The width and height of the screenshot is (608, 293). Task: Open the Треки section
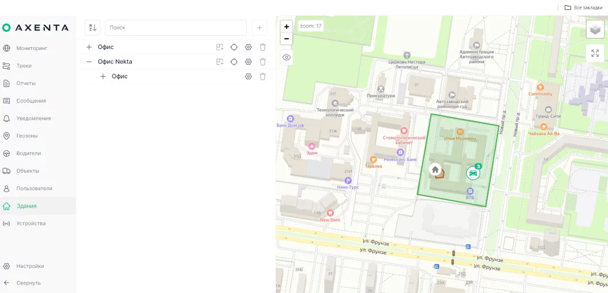(x=24, y=66)
